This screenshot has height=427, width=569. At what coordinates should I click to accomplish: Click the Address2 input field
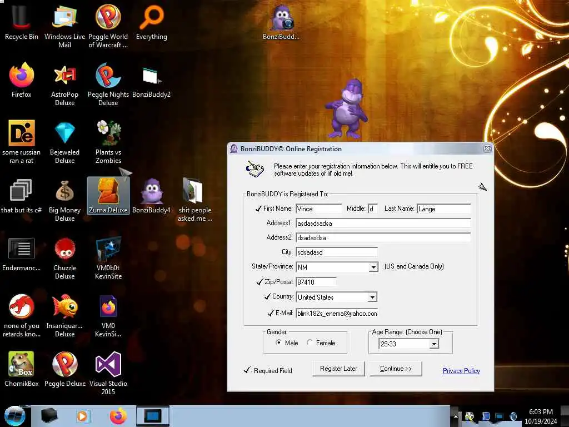(383, 238)
